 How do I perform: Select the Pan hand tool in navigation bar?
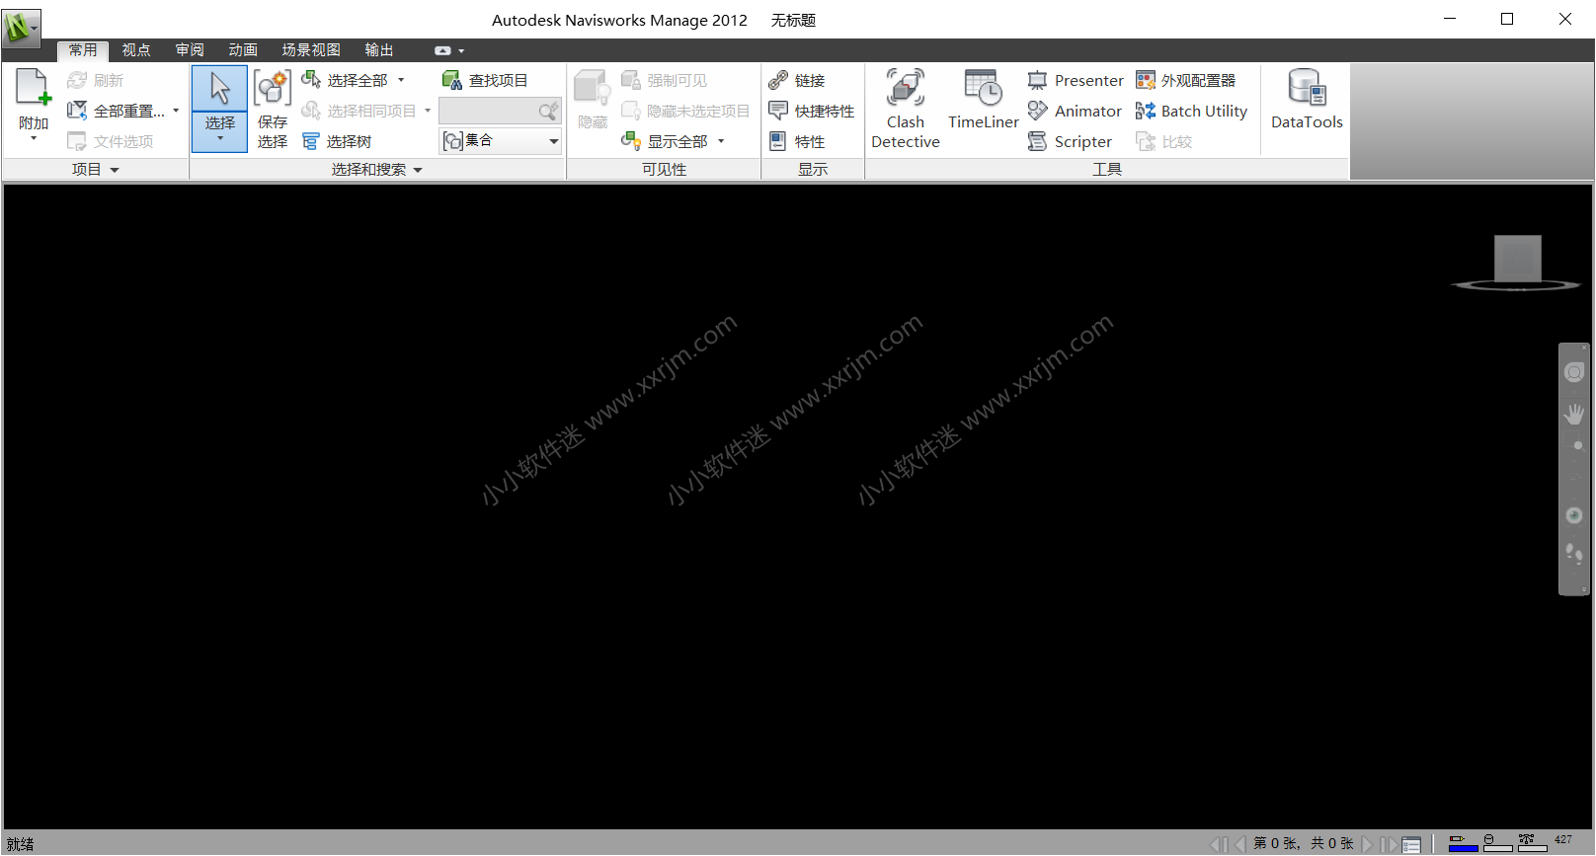pos(1574,414)
